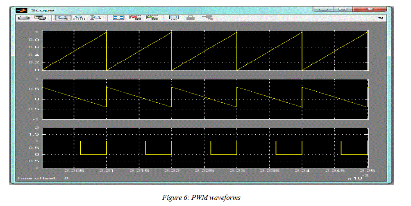Expand the toolbar overflow arrow at right
Screen dimensions: 411x206
380,18
